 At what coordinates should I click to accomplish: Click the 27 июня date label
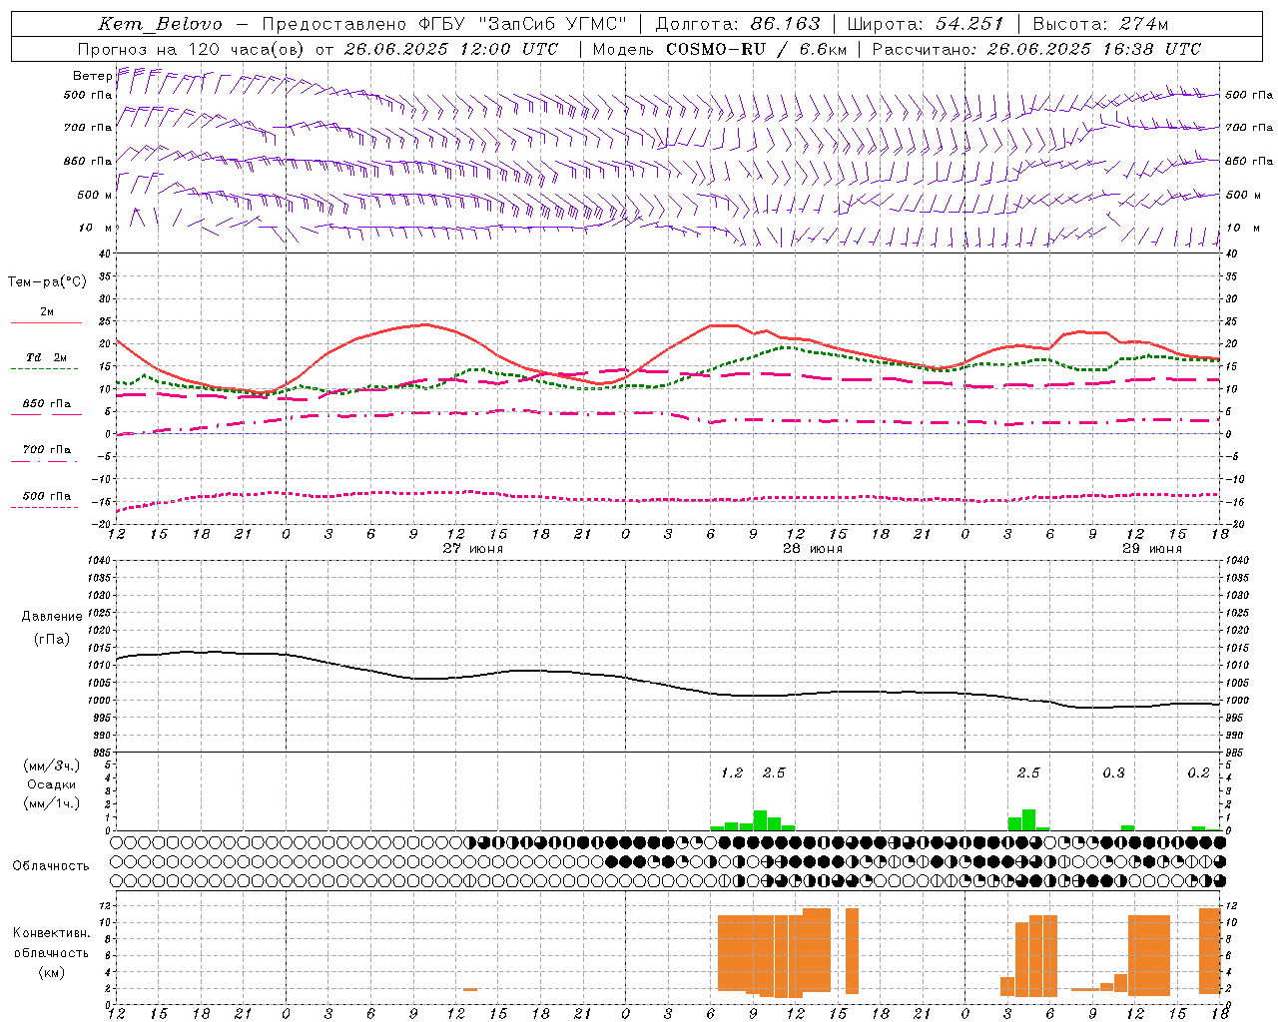click(x=473, y=549)
